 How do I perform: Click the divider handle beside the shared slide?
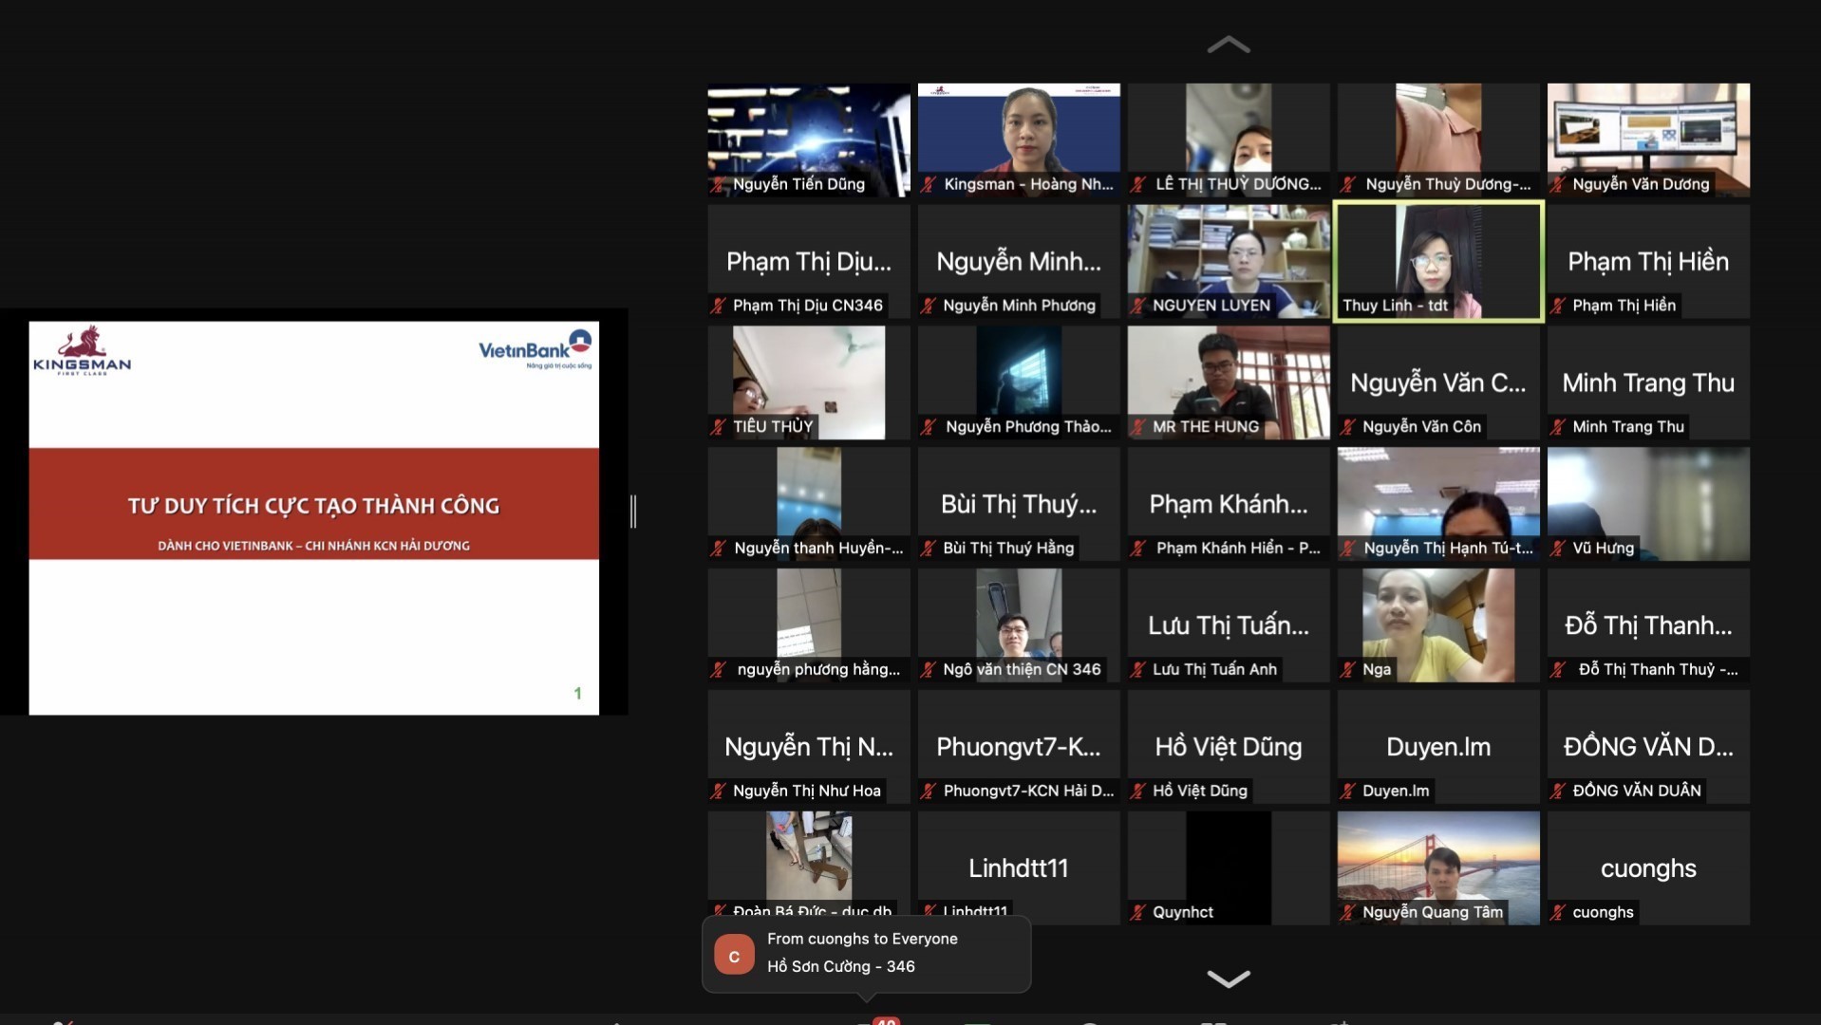pyautogui.click(x=633, y=512)
